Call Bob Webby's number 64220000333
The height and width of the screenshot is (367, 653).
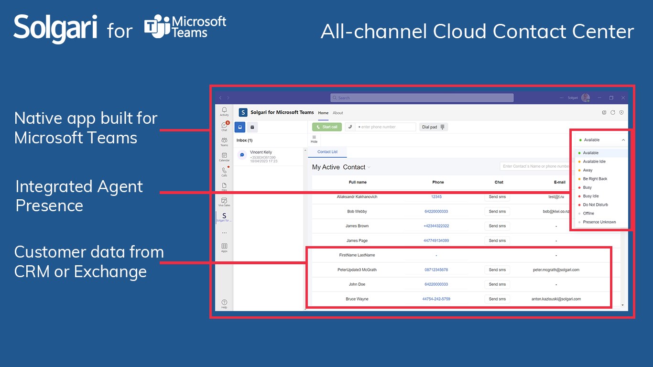pyautogui.click(x=436, y=211)
